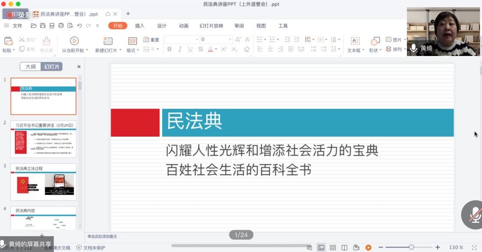482x252 pixels.
Task: Click the Increase font size icon
Action: coord(238,39)
